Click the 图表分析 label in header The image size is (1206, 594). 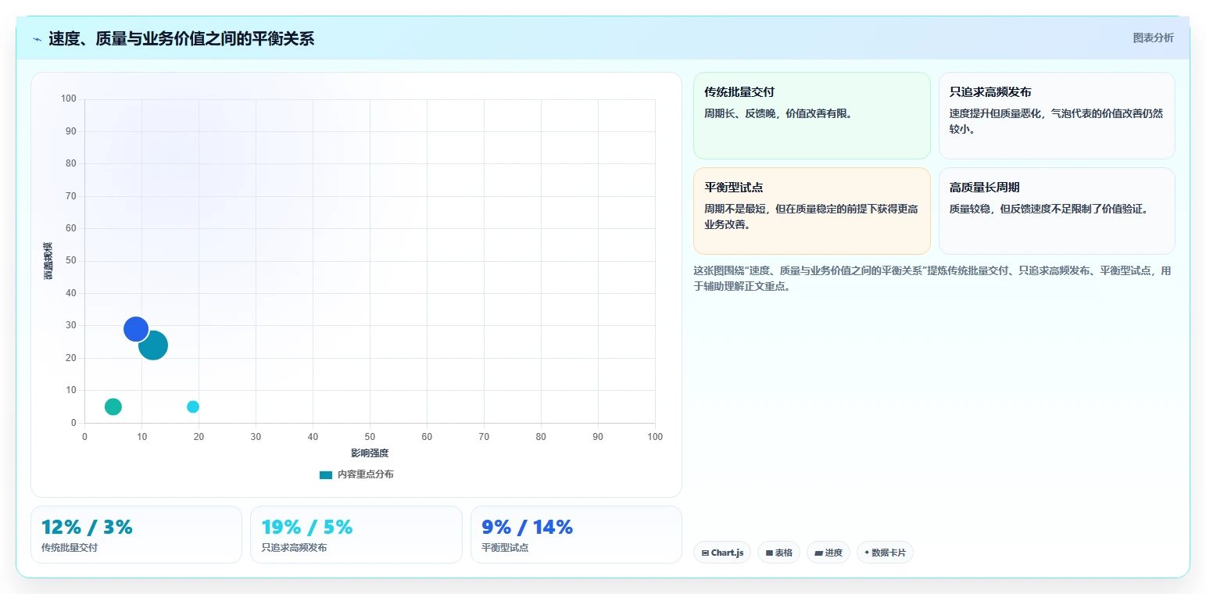coord(1153,38)
